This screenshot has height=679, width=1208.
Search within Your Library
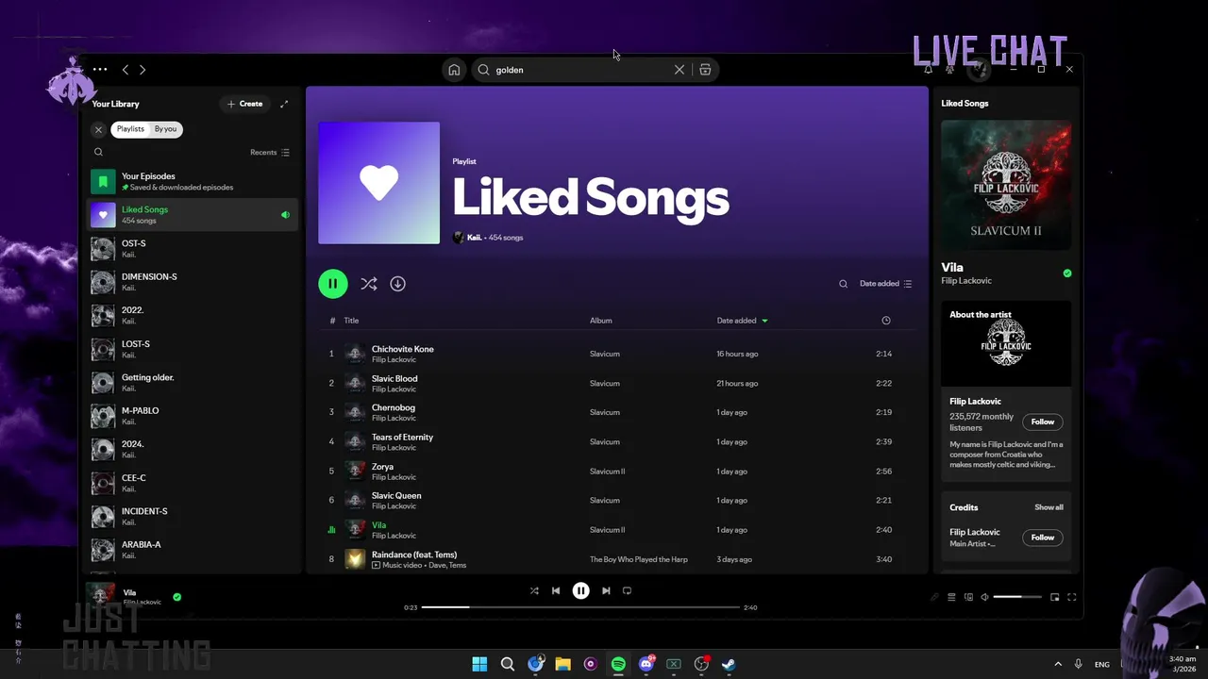pyautogui.click(x=98, y=152)
